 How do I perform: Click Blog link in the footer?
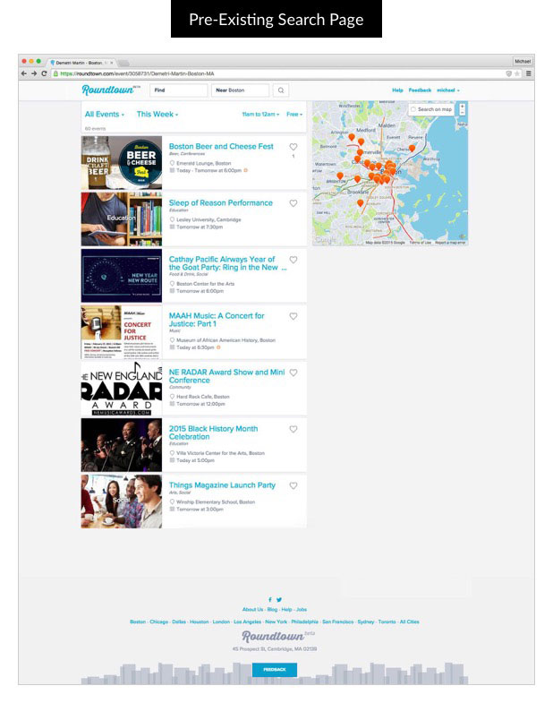(272, 610)
